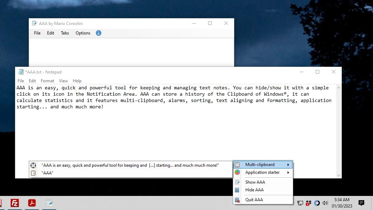Open Edit menu in Notepad
Image resolution: width=373 pixels, height=210 pixels.
32,81
